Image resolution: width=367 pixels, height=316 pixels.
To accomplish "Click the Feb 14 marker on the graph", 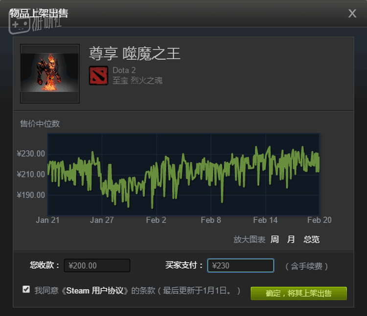I will pyautogui.click(x=265, y=220).
